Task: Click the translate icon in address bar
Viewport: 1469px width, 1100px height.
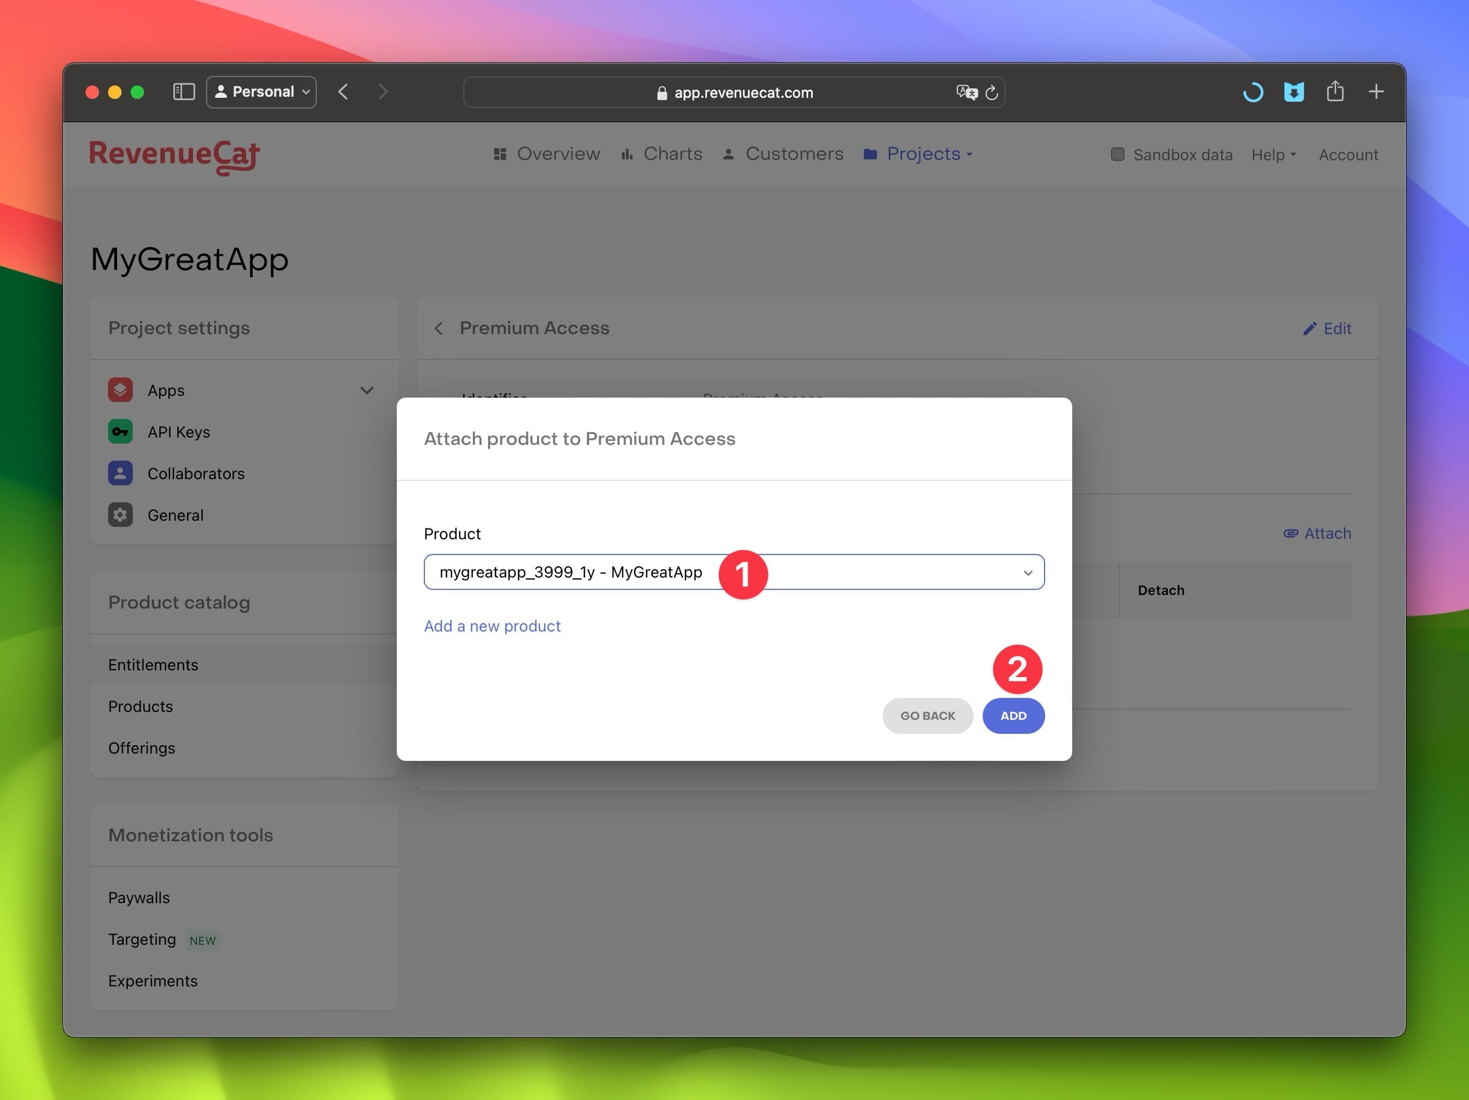Action: point(967,92)
